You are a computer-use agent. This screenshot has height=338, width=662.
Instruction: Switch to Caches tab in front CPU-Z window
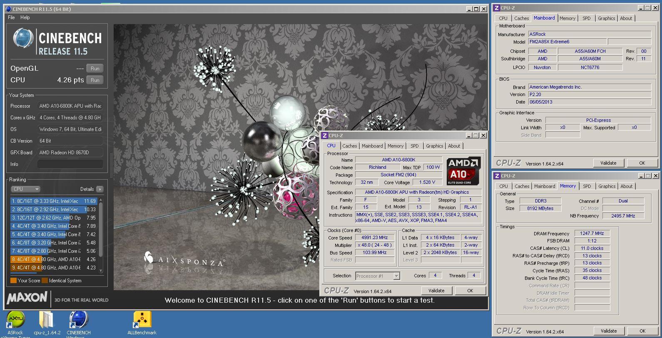point(350,146)
